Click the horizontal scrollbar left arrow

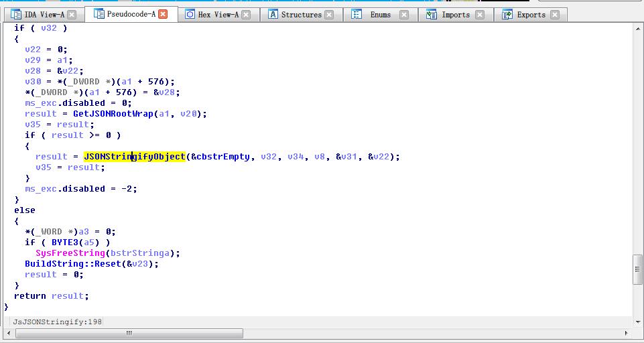pyautogui.click(x=8, y=333)
